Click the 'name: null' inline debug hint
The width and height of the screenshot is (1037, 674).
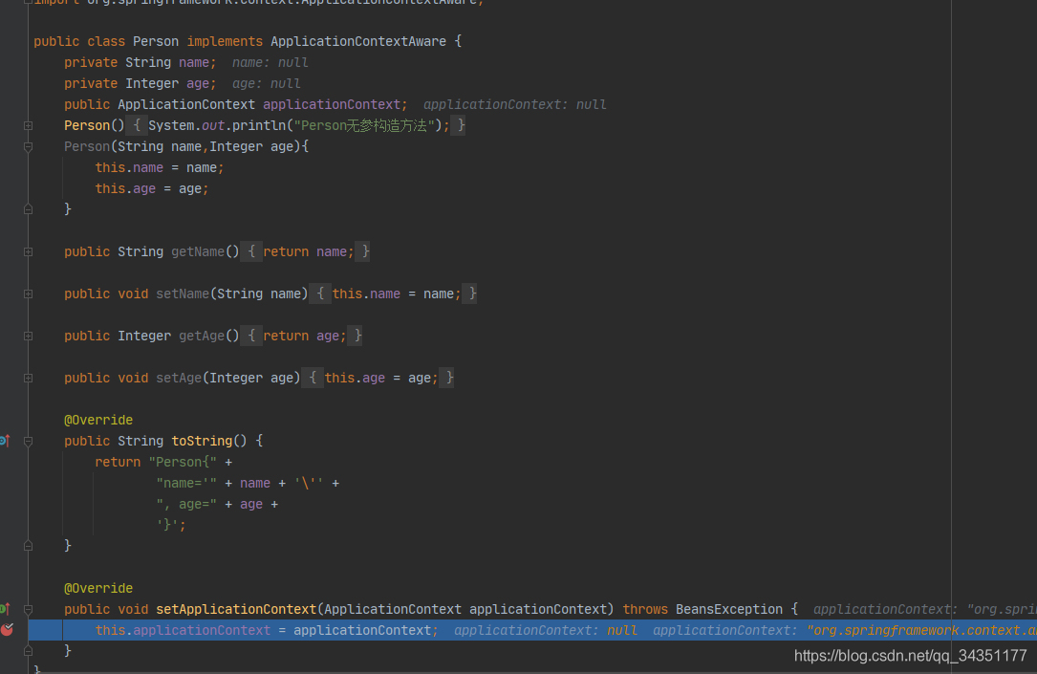pos(270,62)
